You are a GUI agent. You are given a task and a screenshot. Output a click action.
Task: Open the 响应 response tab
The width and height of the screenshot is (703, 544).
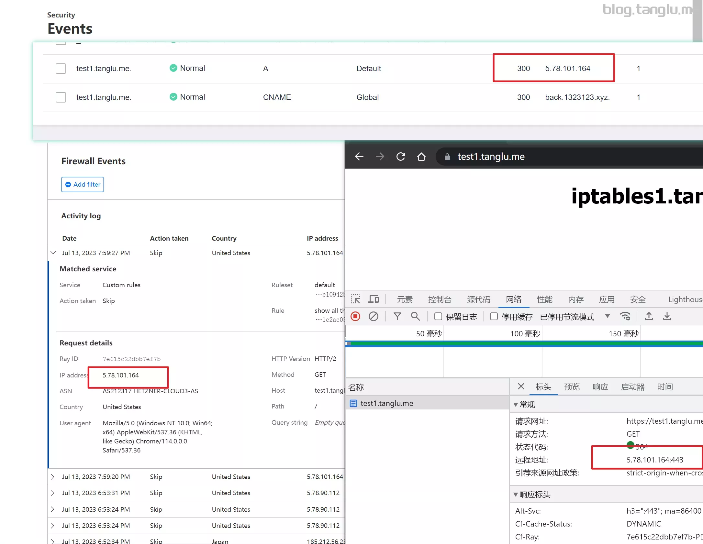point(600,387)
